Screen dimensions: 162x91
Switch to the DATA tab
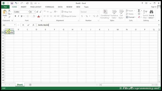click(60, 7)
